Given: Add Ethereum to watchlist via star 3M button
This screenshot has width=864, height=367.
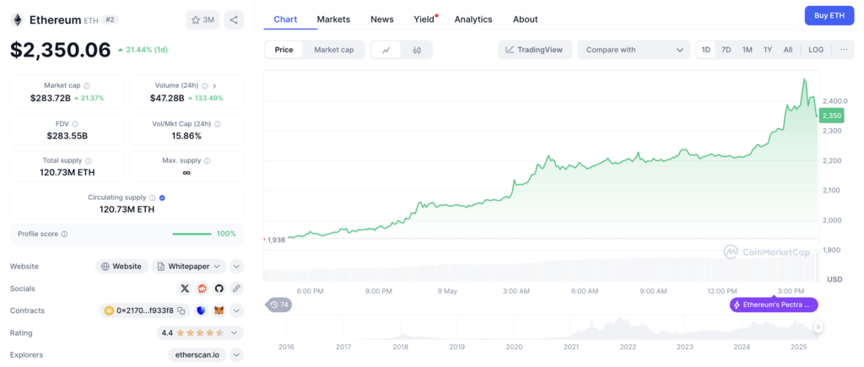Looking at the screenshot, I should (202, 20).
